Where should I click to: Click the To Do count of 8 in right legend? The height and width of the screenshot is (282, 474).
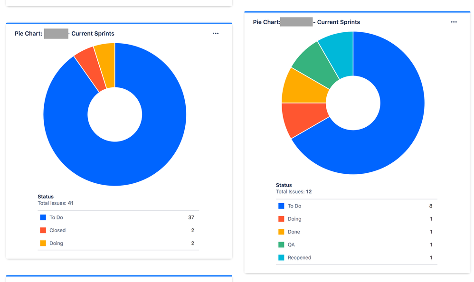(x=430, y=206)
